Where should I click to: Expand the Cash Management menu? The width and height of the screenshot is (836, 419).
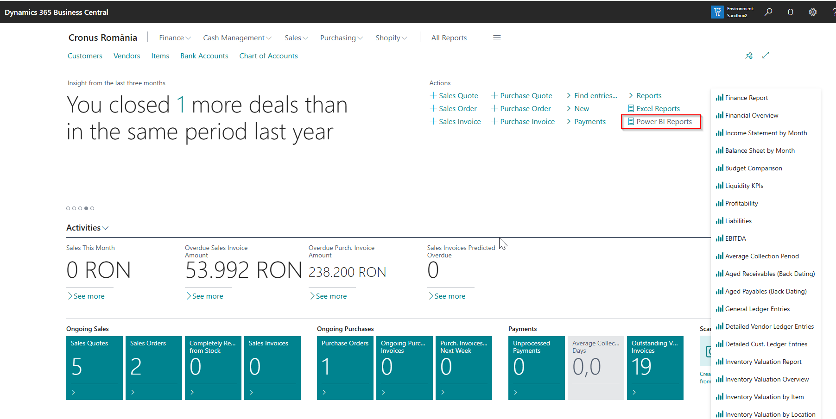coord(237,38)
